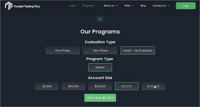Click the Our Programs heading
This screenshot has height=107, width=200.
click(100, 32)
